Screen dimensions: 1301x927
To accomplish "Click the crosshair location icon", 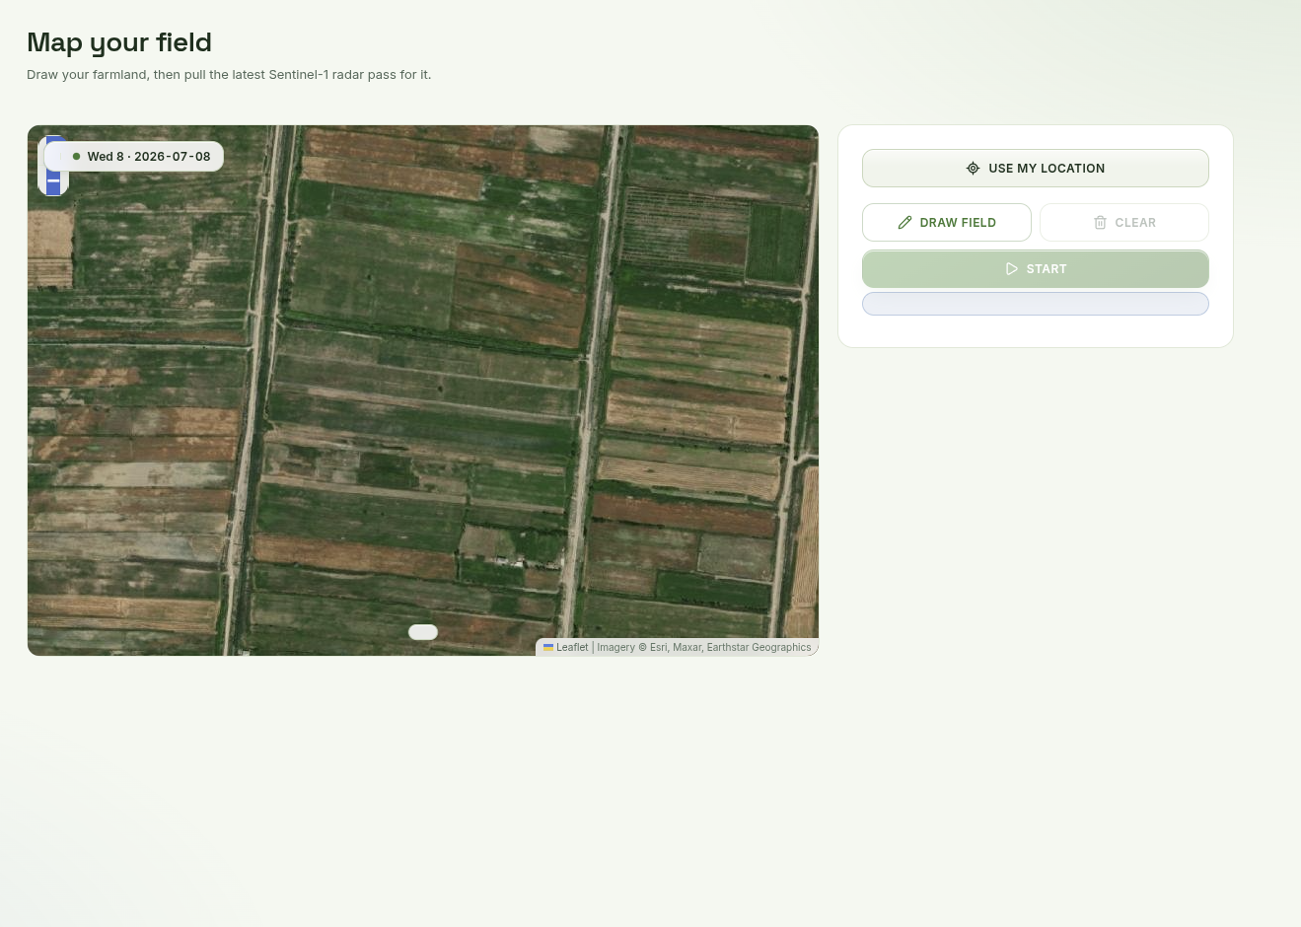I will tap(973, 169).
